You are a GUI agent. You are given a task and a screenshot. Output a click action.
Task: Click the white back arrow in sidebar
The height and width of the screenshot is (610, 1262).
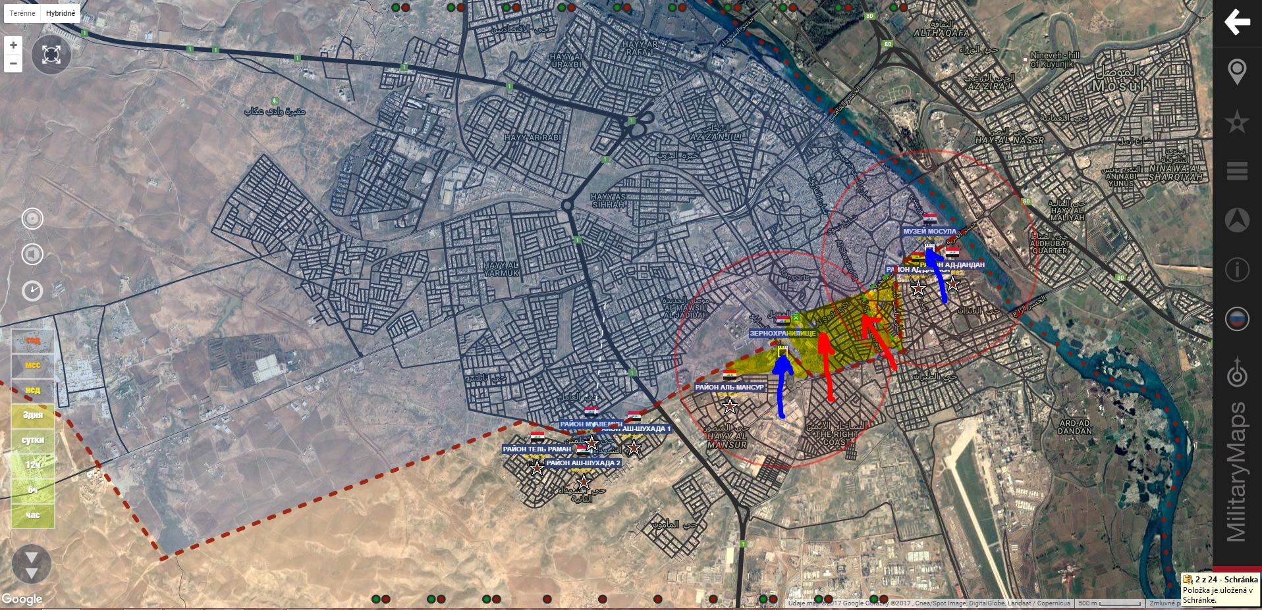click(x=1236, y=22)
